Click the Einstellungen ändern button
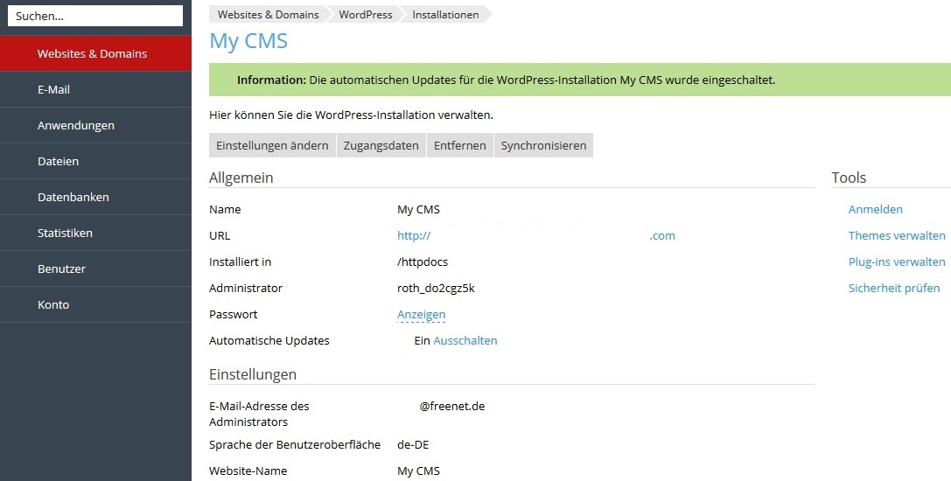Viewport: 951px width, 481px height. pyautogui.click(x=272, y=145)
